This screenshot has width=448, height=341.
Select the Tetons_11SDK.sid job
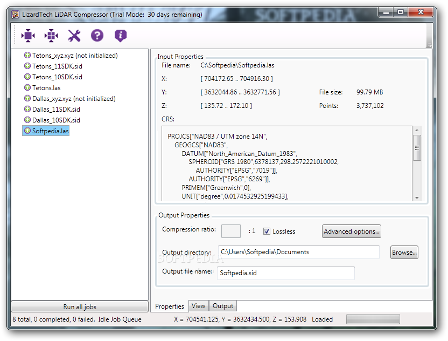[x=57, y=66]
